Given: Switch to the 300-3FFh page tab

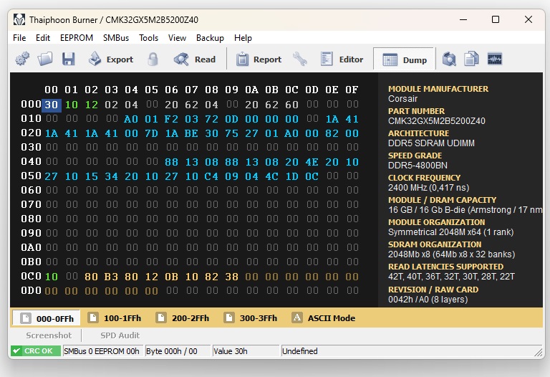Looking at the screenshot, I should [251, 318].
